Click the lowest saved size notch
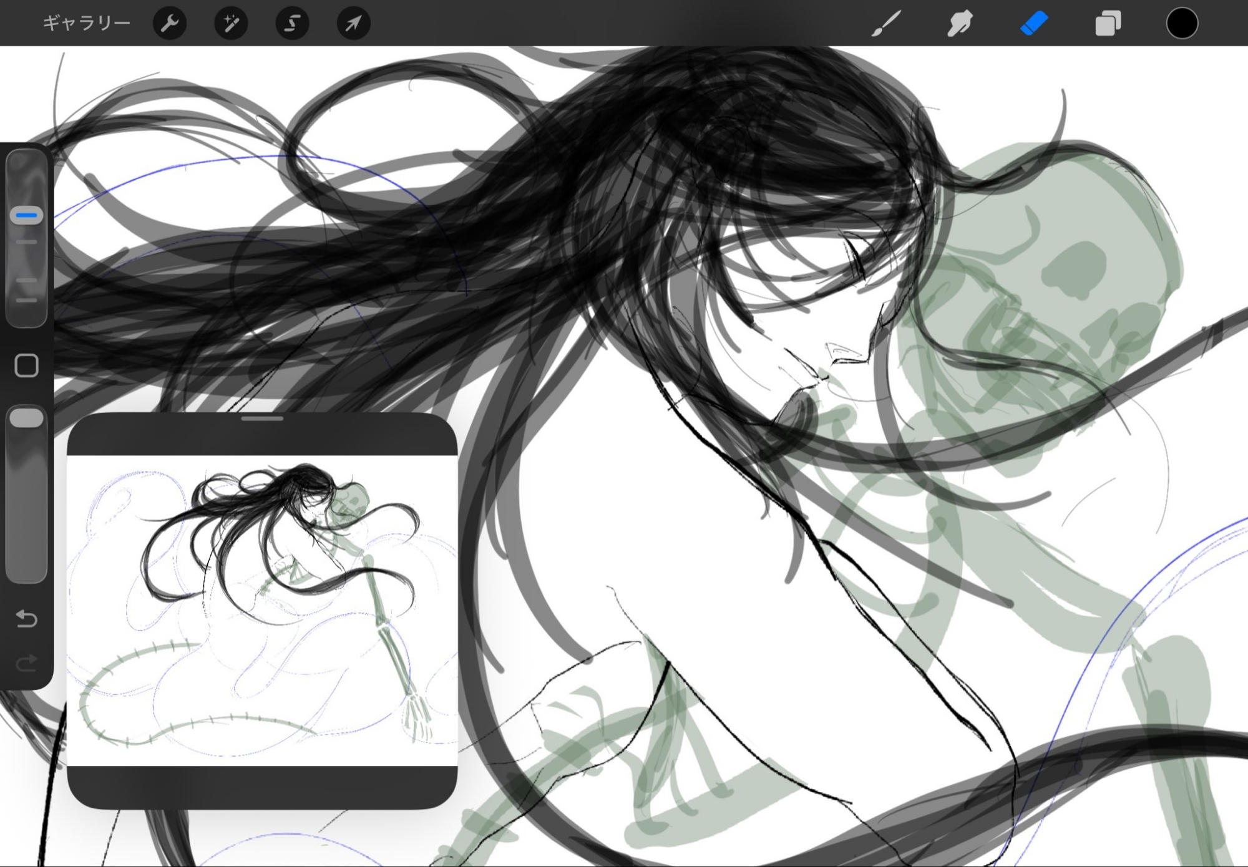The height and width of the screenshot is (867, 1248). (26, 301)
